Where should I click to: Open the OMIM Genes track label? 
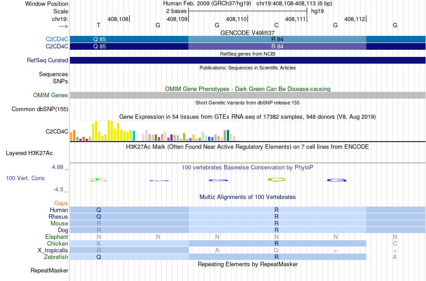point(50,95)
